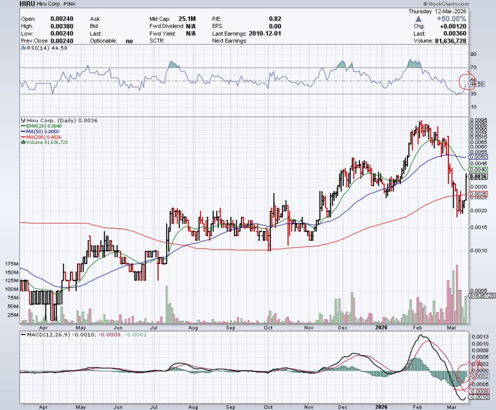Click the RSI value tag 44.58

tap(476, 84)
